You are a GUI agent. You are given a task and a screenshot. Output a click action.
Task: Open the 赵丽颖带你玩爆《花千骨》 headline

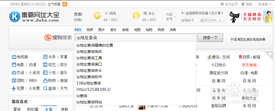tap(205, 13)
